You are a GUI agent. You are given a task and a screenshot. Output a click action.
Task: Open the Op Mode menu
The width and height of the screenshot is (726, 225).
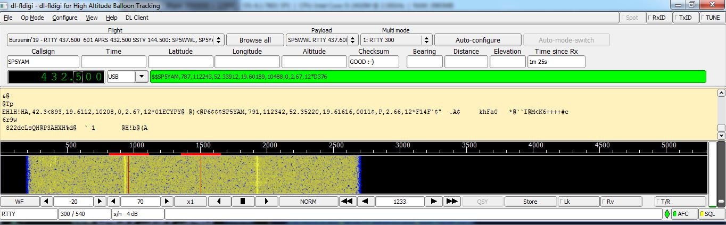tap(32, 18)
